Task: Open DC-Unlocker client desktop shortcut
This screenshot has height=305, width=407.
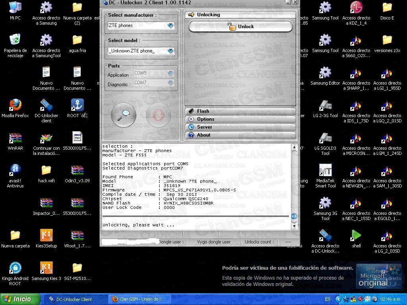Action: tap(46, 111)
